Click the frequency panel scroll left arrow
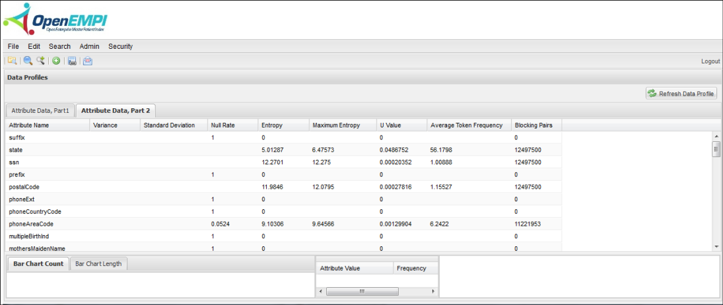Screen dimensions: 723x305 pyautogui.click(x=320, y=292)
